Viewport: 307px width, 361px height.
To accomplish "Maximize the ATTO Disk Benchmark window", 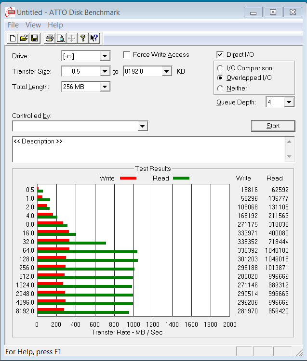I will pos(273,12).
